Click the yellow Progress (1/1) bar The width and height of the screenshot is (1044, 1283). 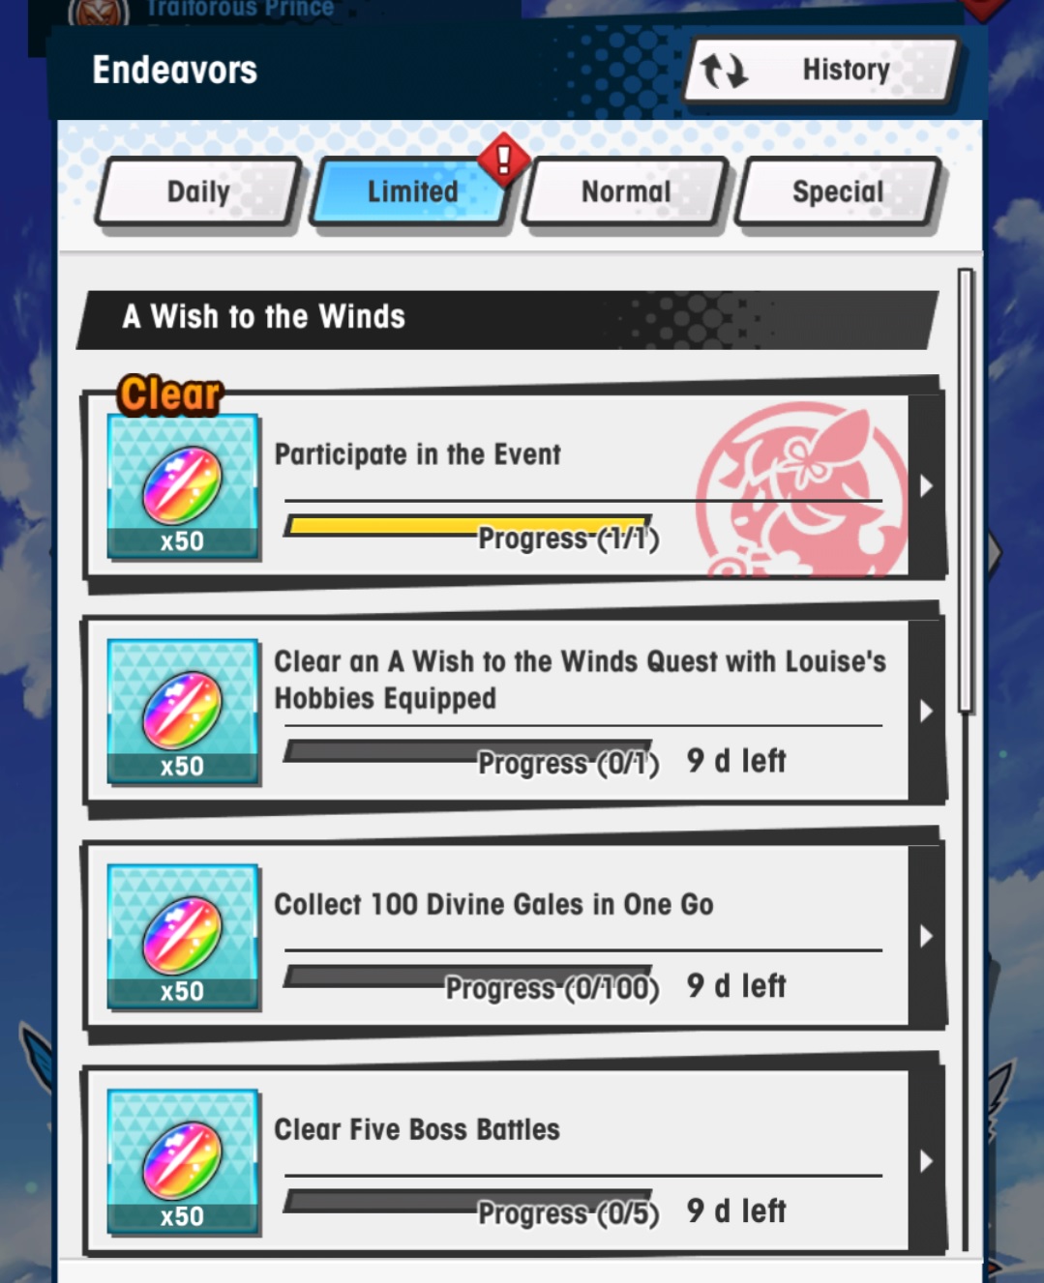(x=468, y=525)
